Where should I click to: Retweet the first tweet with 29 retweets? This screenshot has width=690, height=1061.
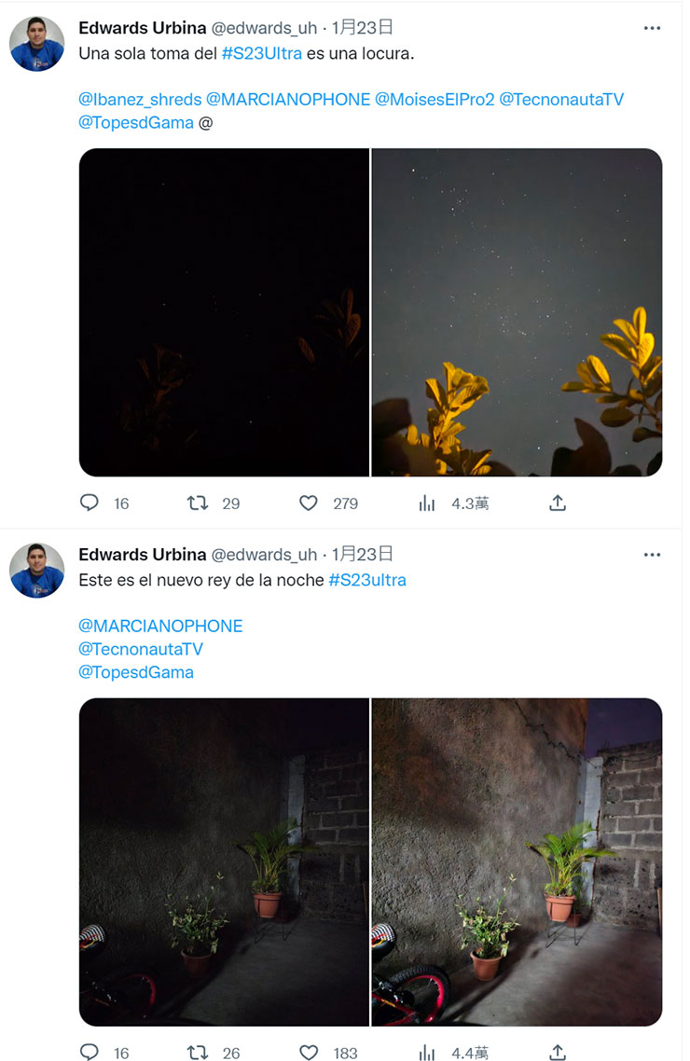tap(198, 503)
